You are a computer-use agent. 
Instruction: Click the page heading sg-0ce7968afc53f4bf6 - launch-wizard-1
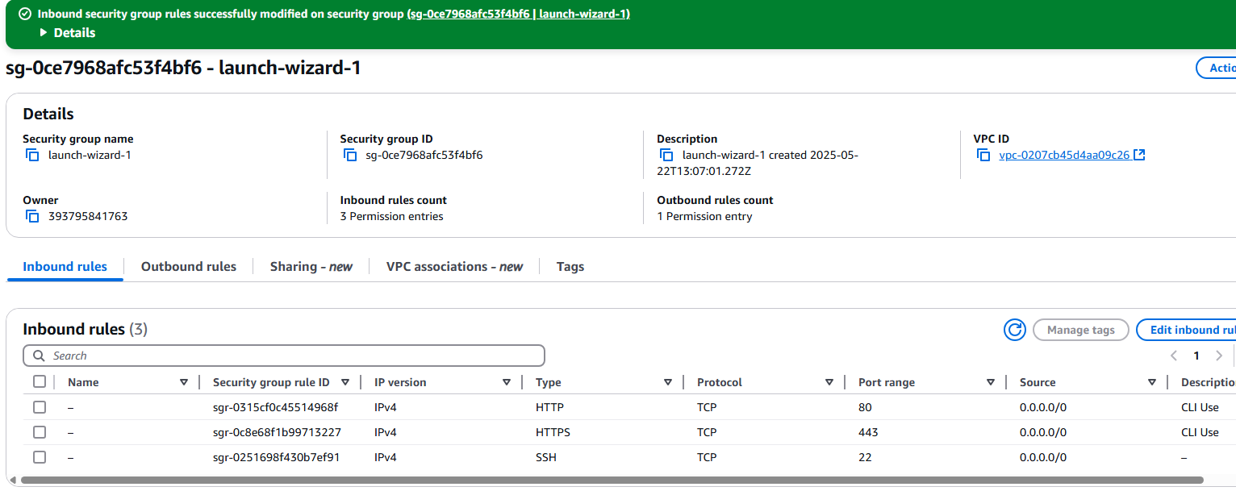pyautogui.click(x=183, y=68)
